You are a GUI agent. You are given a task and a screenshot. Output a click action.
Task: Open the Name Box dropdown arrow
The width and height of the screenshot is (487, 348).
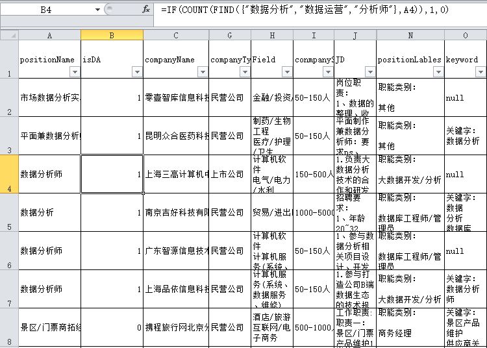coord(97,10)
